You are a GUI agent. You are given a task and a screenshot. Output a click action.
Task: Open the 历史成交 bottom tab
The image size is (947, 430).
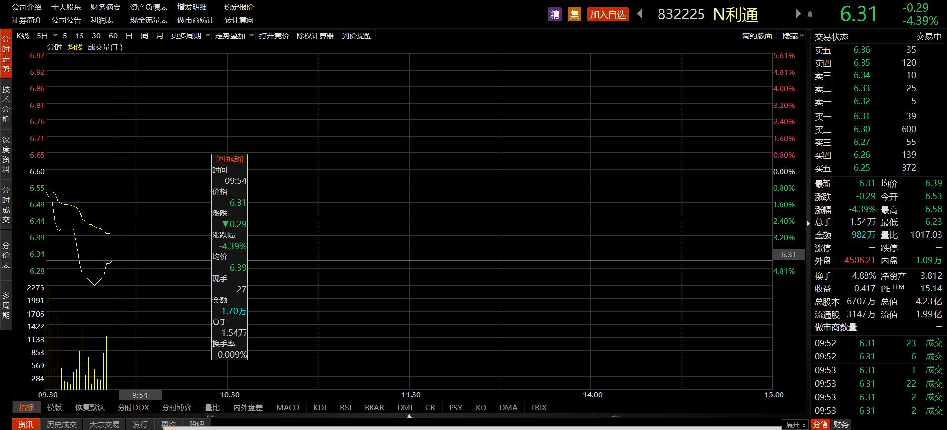point(62,424)
